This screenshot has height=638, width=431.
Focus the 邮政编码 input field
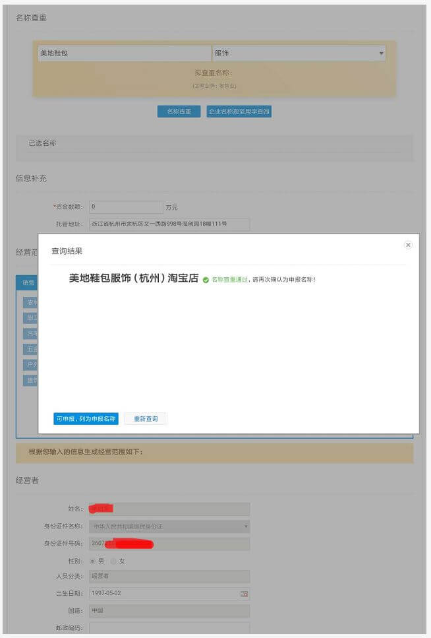tap(169, 628)
